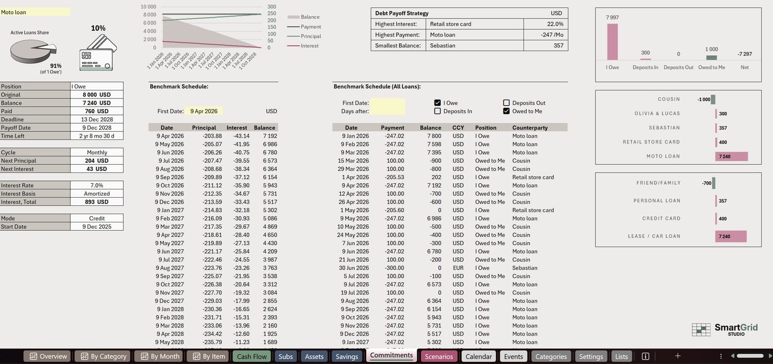Image resolution: width=773 pixels, height=364 pixels.
Task: Open the Calendar sheet
Action: [x=478, y=356]
